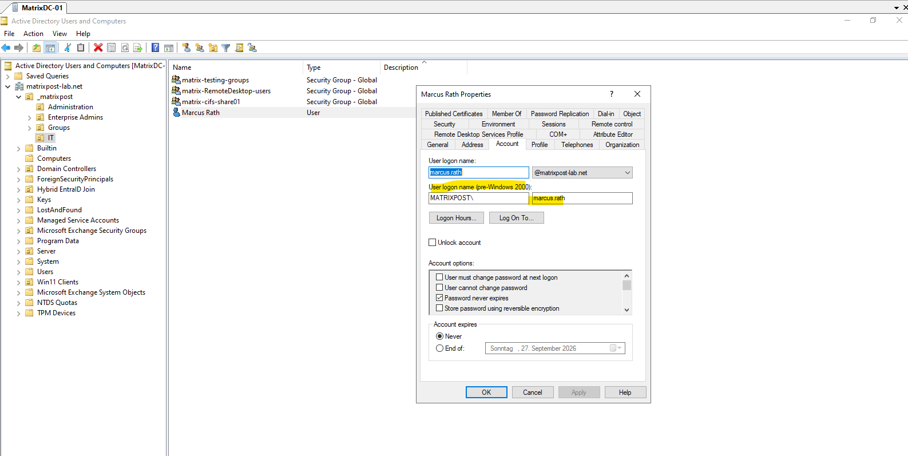Go up one level with folder icon

(x=37, y=48)
